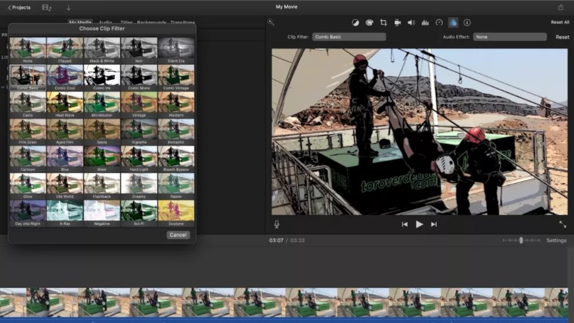Open the volume adjustment tool
This screenshot has height=323, width=574.
pos(411,23)
